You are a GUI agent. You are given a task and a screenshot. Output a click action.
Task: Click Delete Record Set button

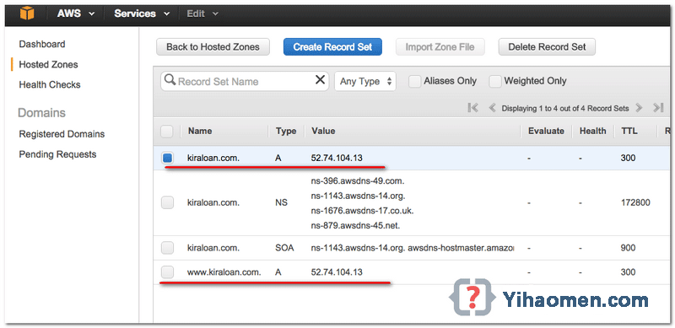(547, 47)
